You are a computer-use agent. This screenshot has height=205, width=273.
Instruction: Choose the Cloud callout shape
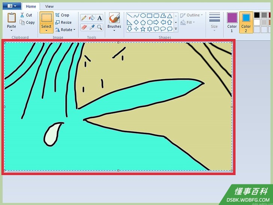(x=169, y=29)
